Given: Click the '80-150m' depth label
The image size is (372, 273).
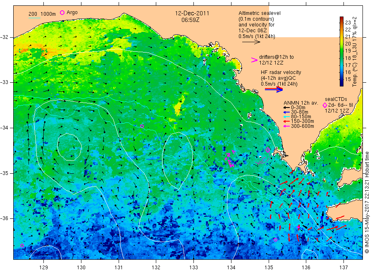Looking at the screenshot, I should click(301, 117).
